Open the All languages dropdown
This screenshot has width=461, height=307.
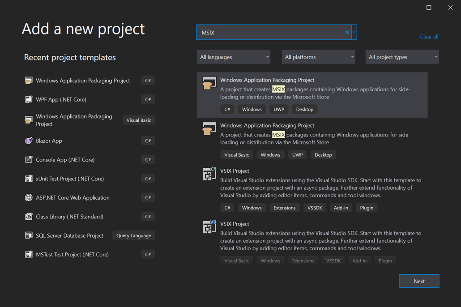click(233, 57)
